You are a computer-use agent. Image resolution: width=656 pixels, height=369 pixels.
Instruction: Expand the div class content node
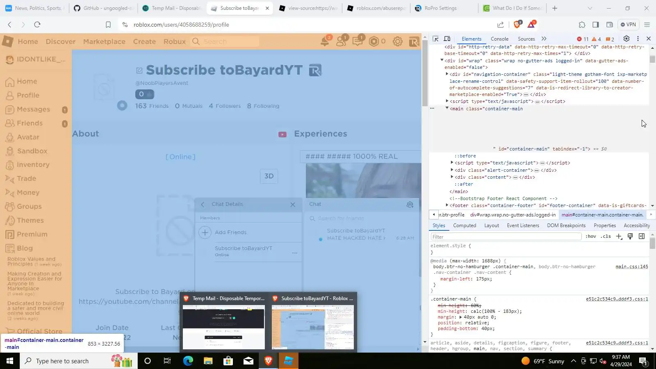[x=452, y=177]
